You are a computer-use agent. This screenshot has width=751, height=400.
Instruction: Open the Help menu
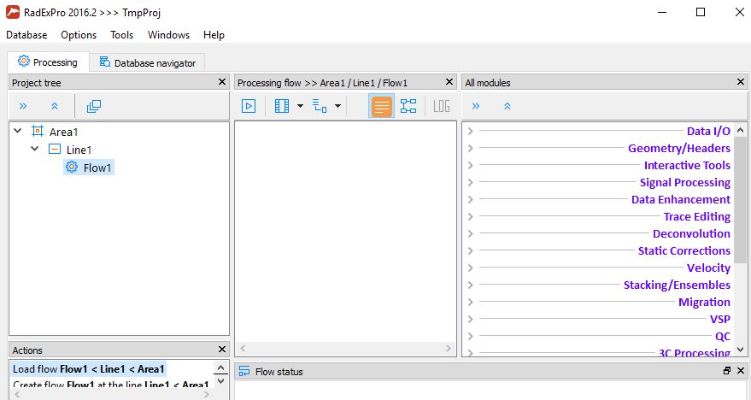[x=214, y=35]
